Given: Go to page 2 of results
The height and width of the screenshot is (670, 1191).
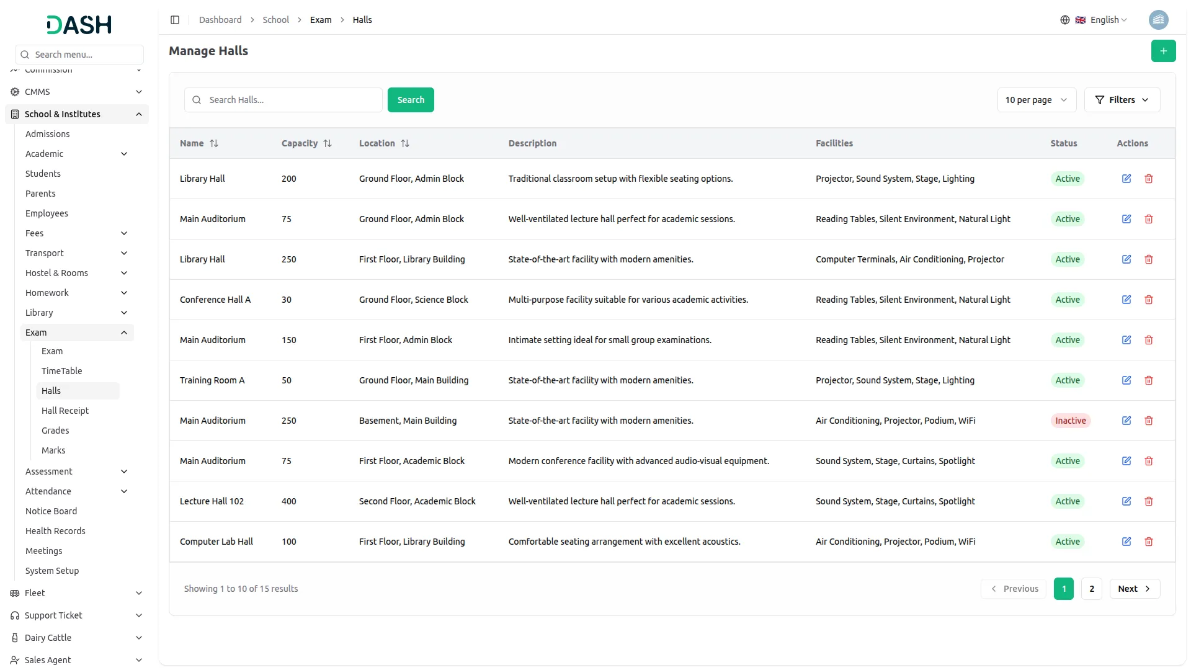Looking at the screenshot, I should [x=1091, y=588].
